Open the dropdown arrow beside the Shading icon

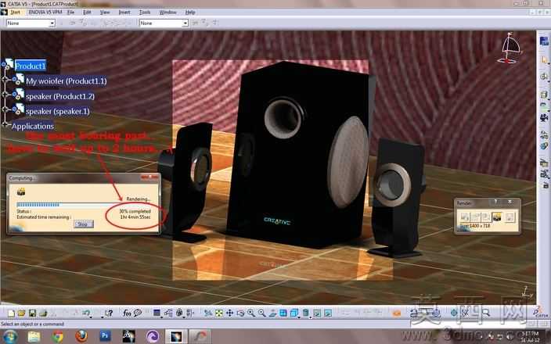point(311,316)
